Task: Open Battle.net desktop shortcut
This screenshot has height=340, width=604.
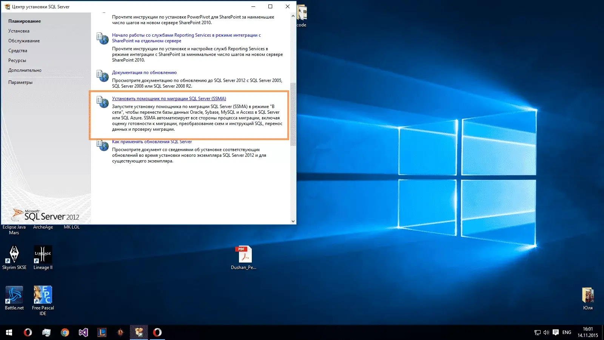Action: (x=14, y=298)
